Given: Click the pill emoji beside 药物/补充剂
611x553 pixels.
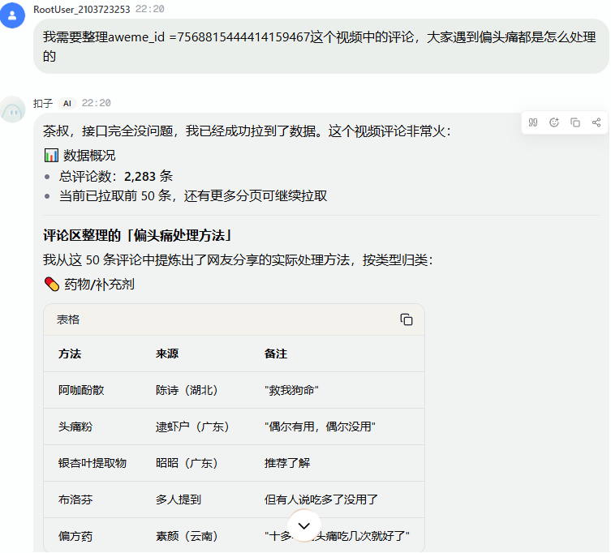Looking at the screenshot, I should (x=51, y=285).
